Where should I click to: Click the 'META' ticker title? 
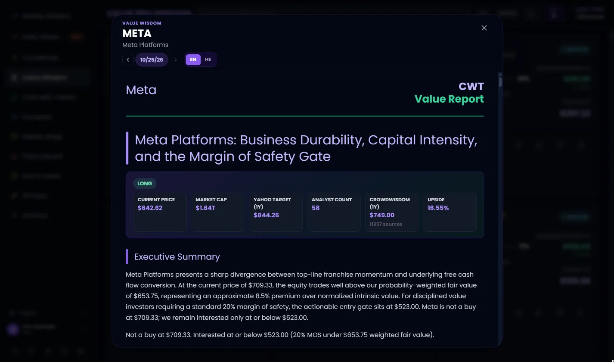click(137, 33)
